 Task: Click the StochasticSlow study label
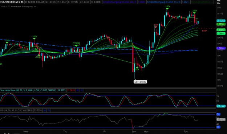click(28, 90)
